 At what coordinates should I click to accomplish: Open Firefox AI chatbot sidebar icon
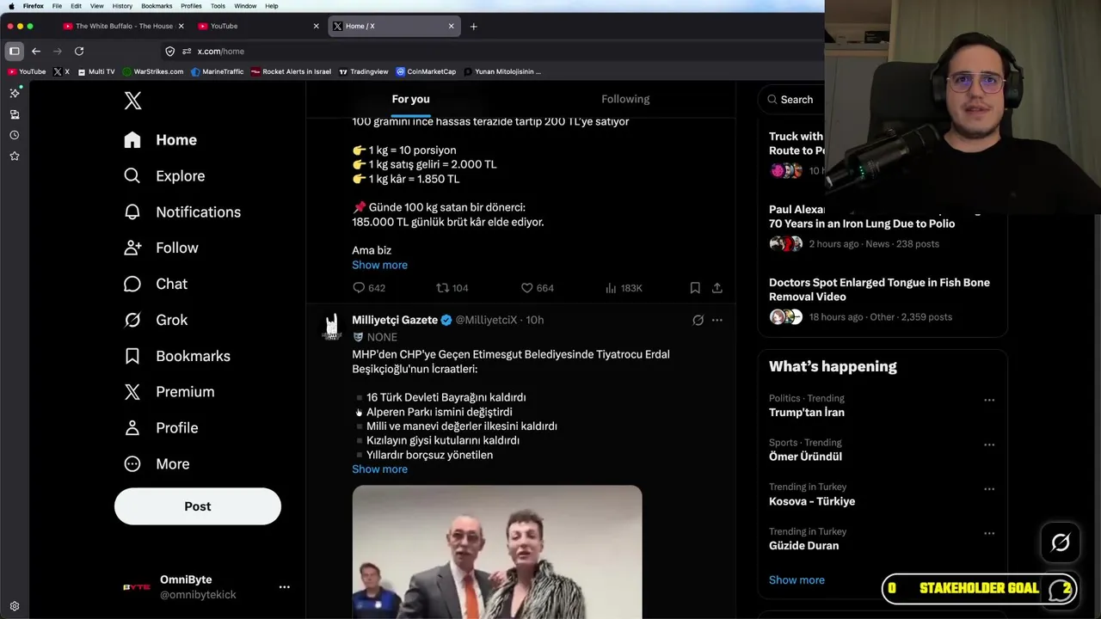coord(15,93)
